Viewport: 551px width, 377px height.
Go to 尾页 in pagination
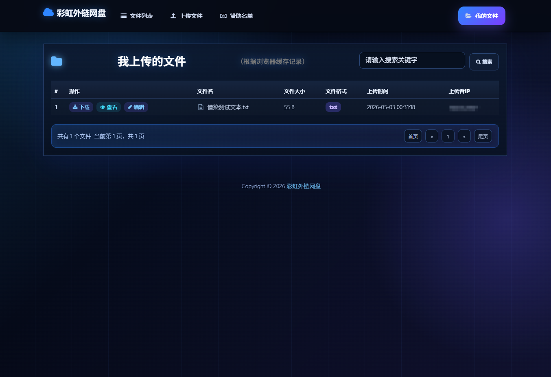tap(483, 136)
